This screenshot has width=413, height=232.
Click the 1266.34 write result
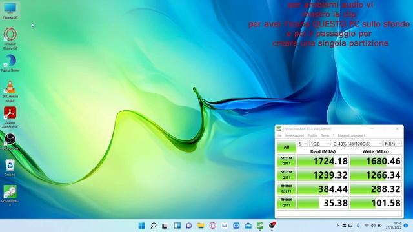pyautogui.click(x=376, y=175)
